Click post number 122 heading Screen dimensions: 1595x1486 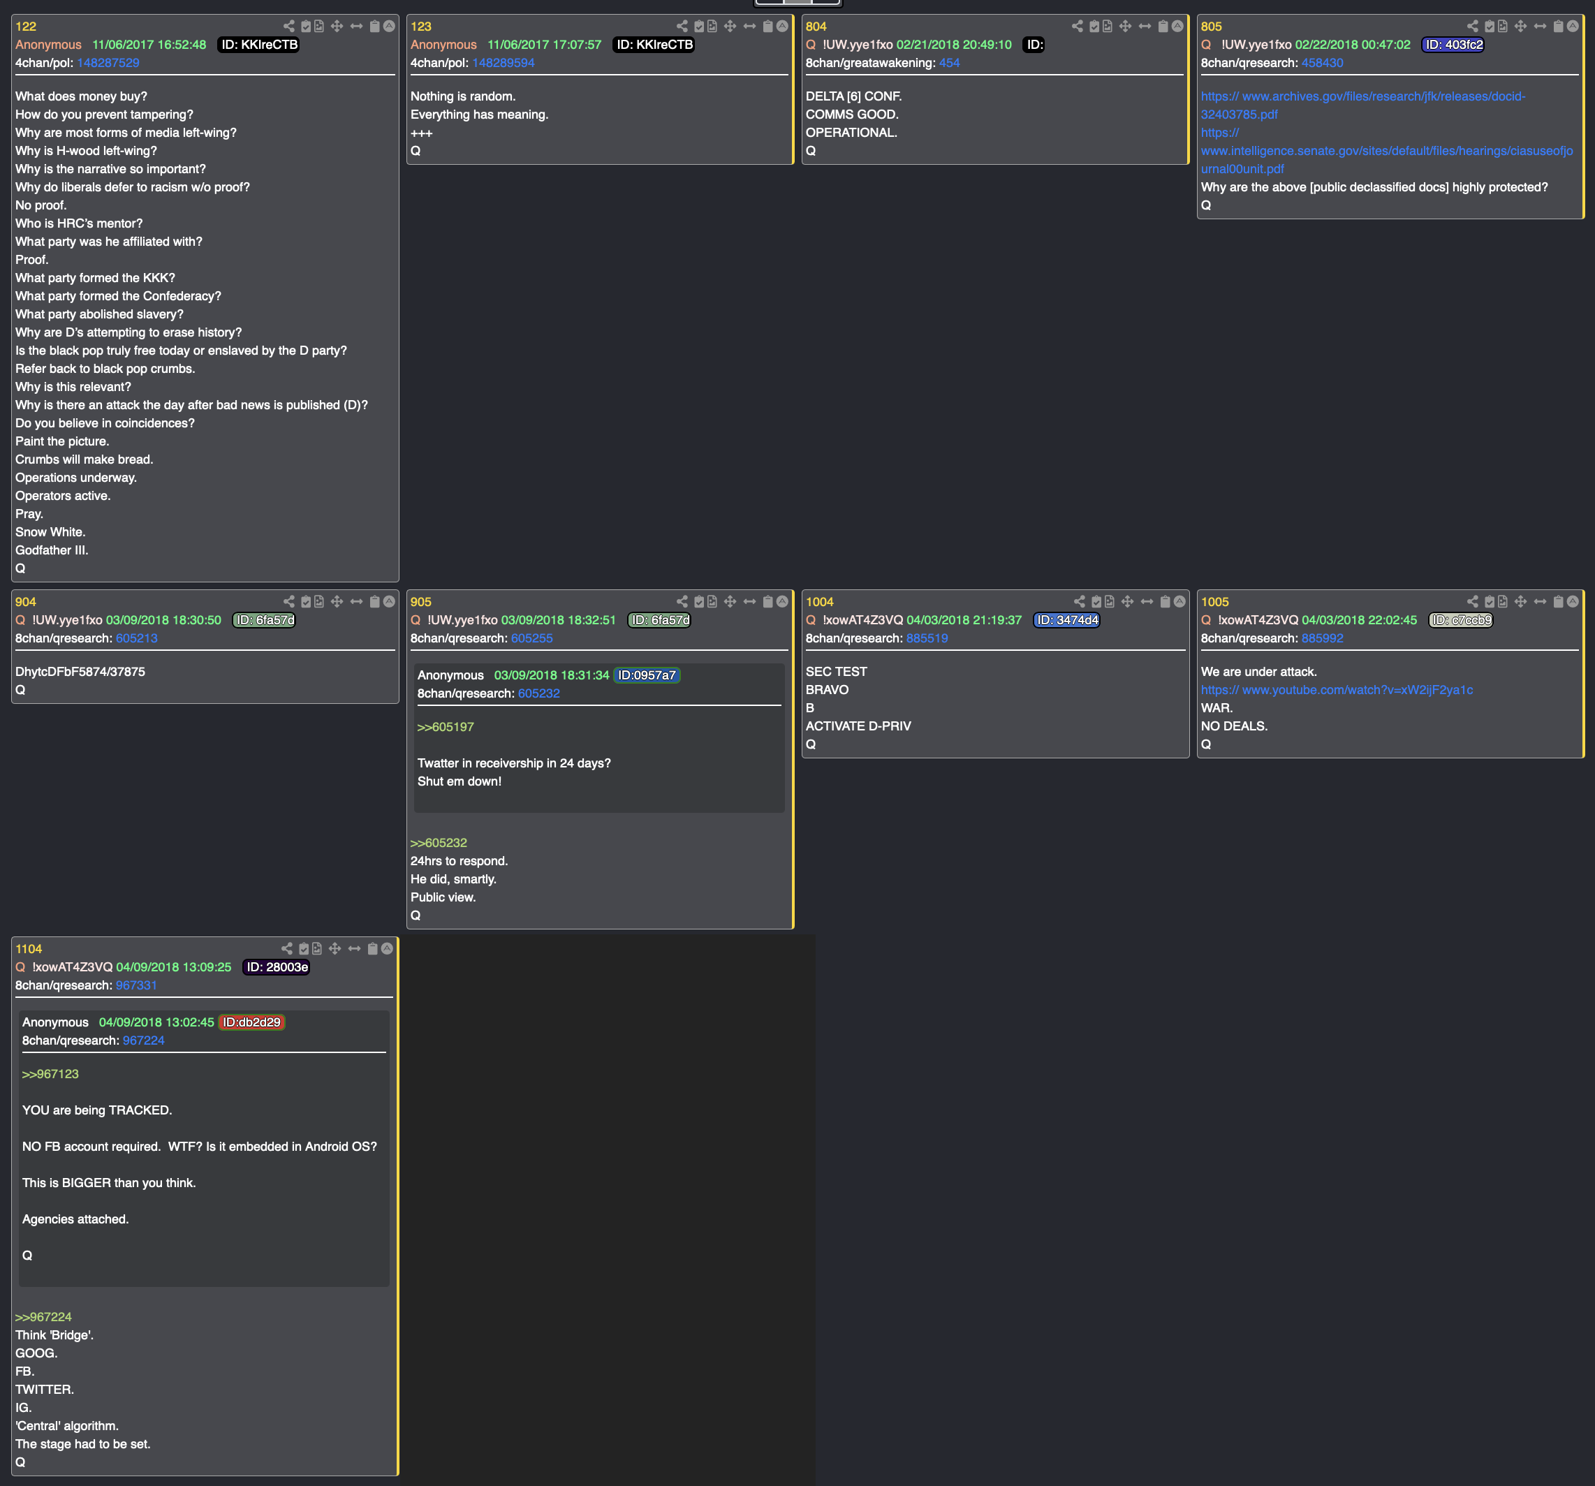tap(26, 27)
